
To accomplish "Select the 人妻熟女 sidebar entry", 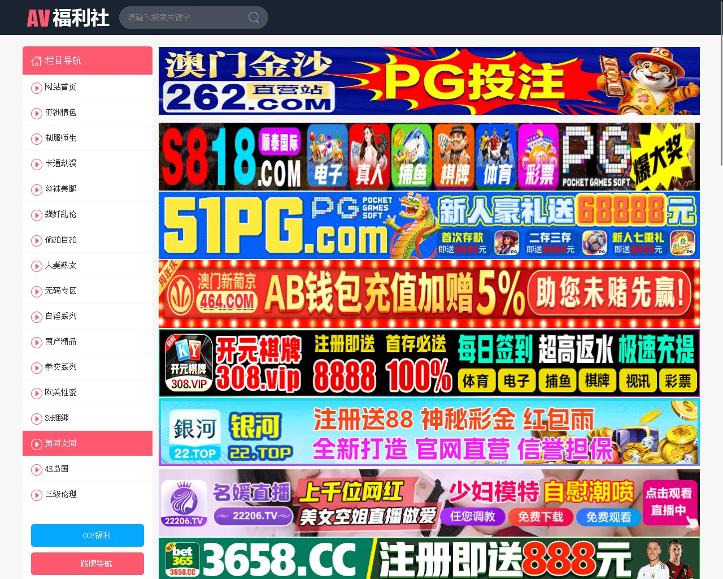I will coord(88,265).
